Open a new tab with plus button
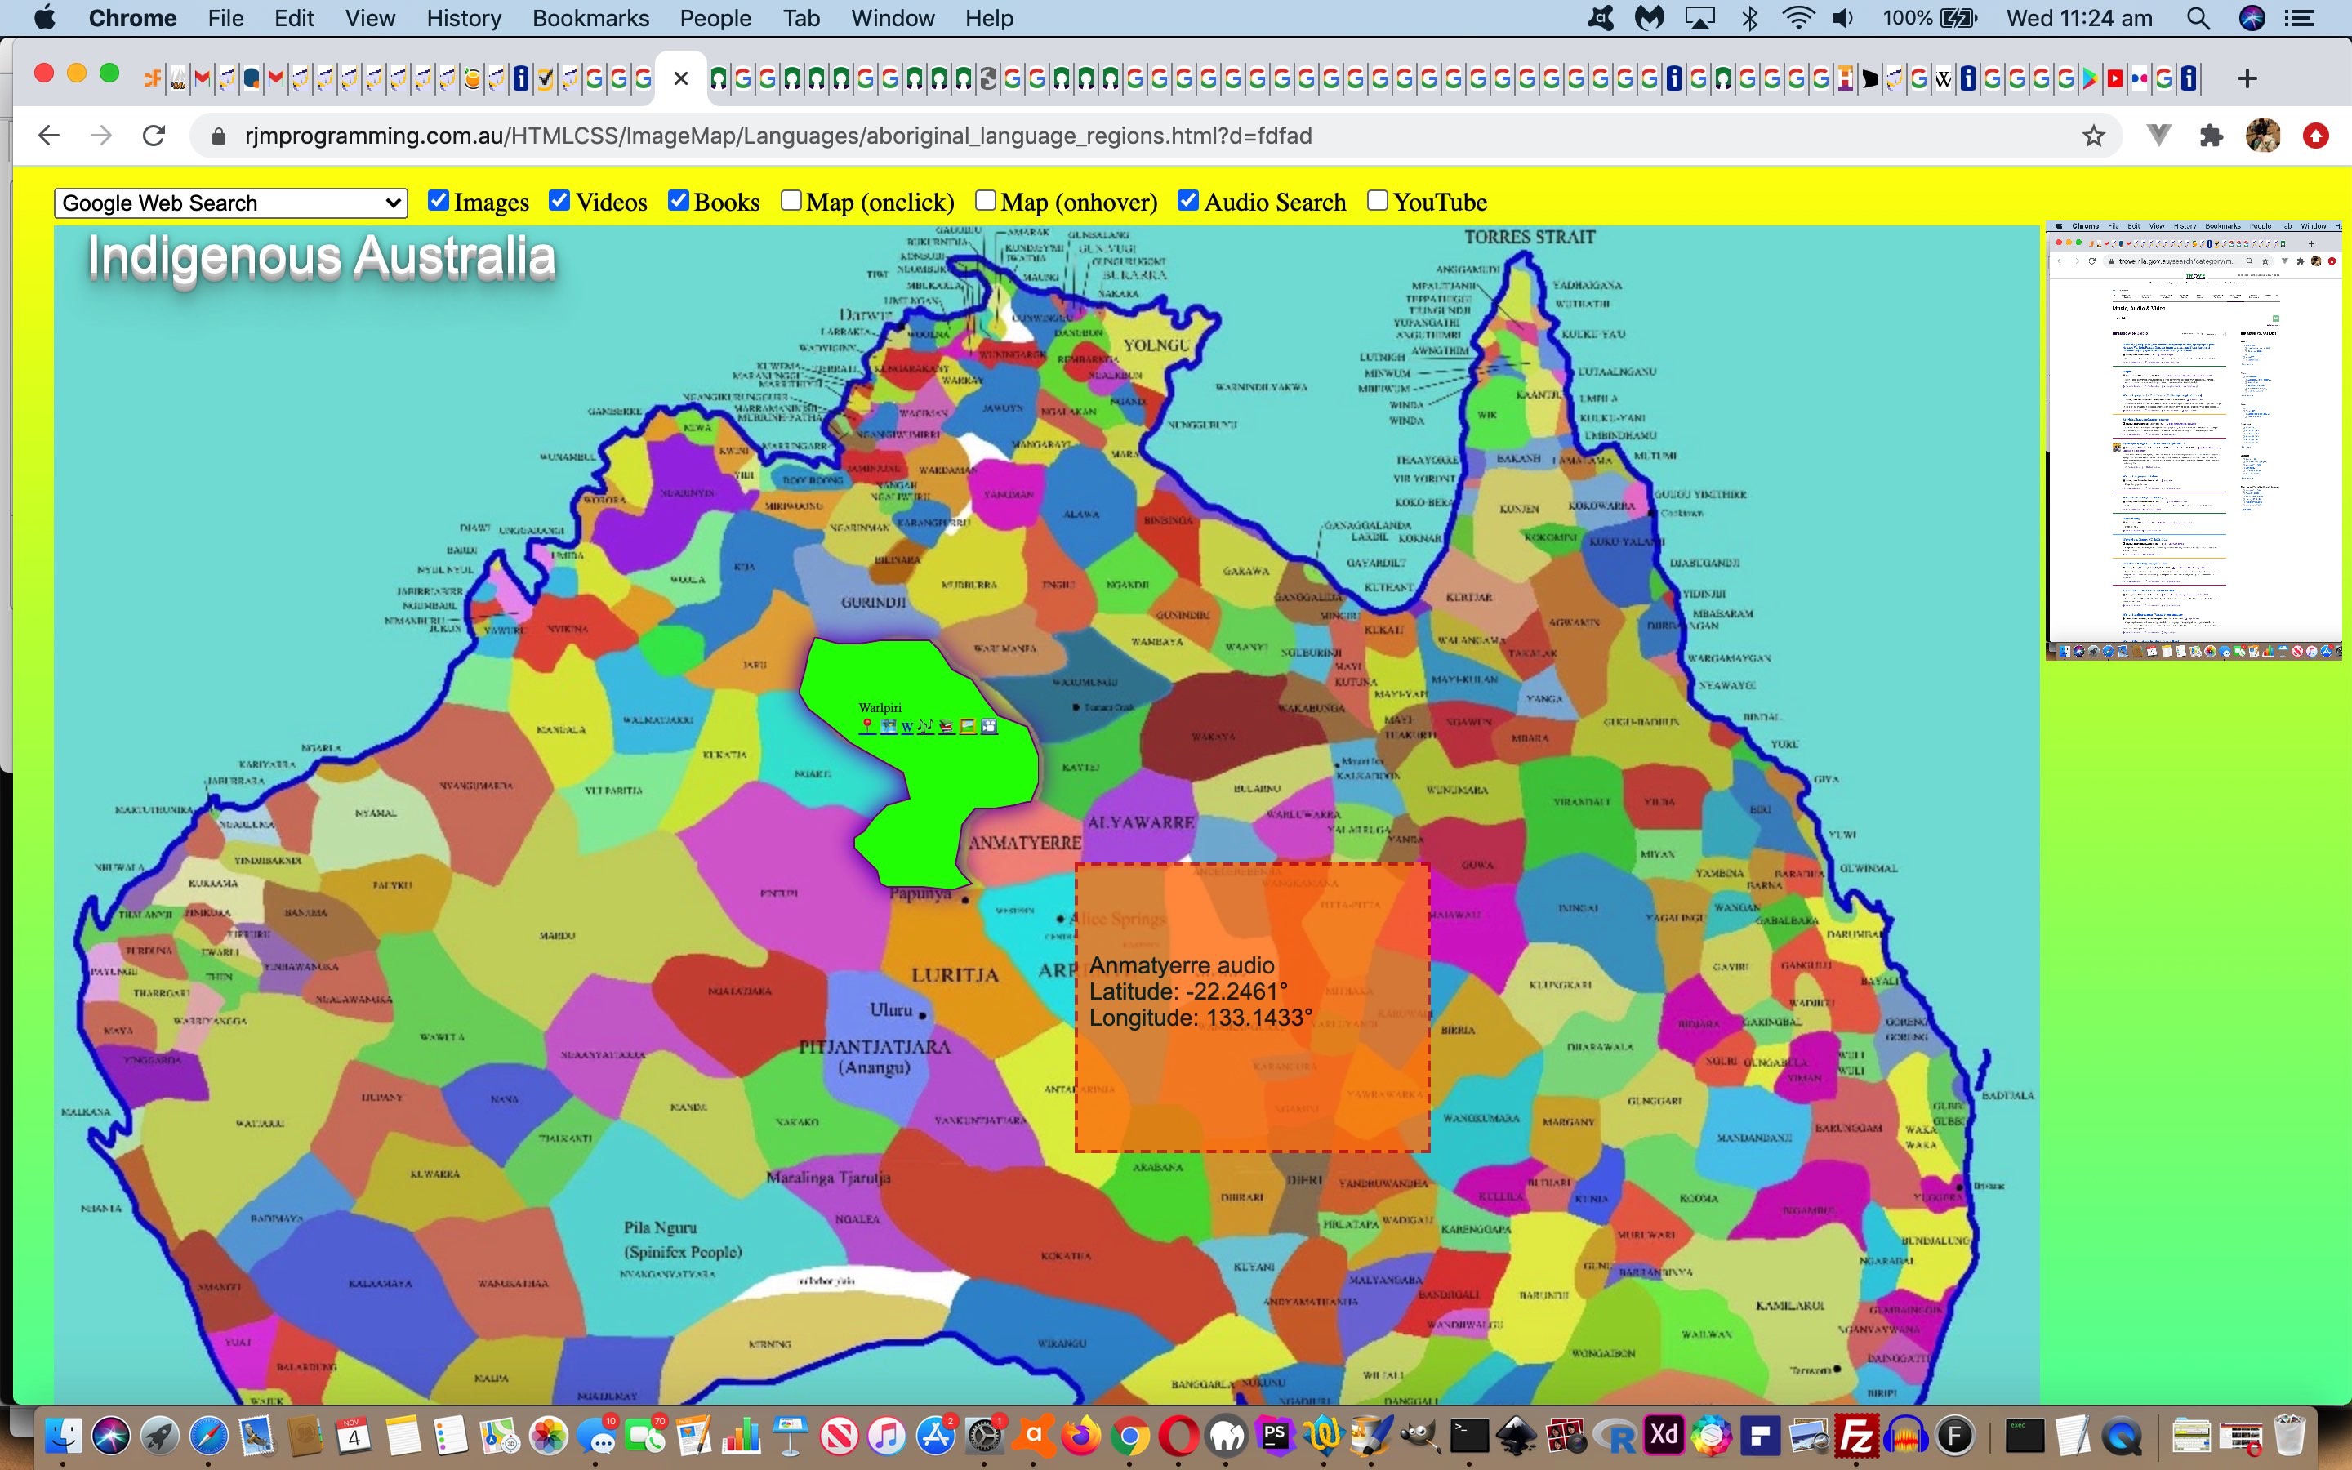 (2246, 78)
